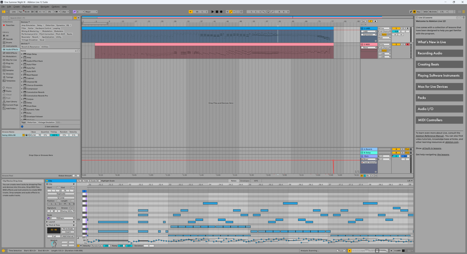Open Packs in the Places list
This screenshot has width=467, height=254.
pyautogui.click(x=9, y=91)
